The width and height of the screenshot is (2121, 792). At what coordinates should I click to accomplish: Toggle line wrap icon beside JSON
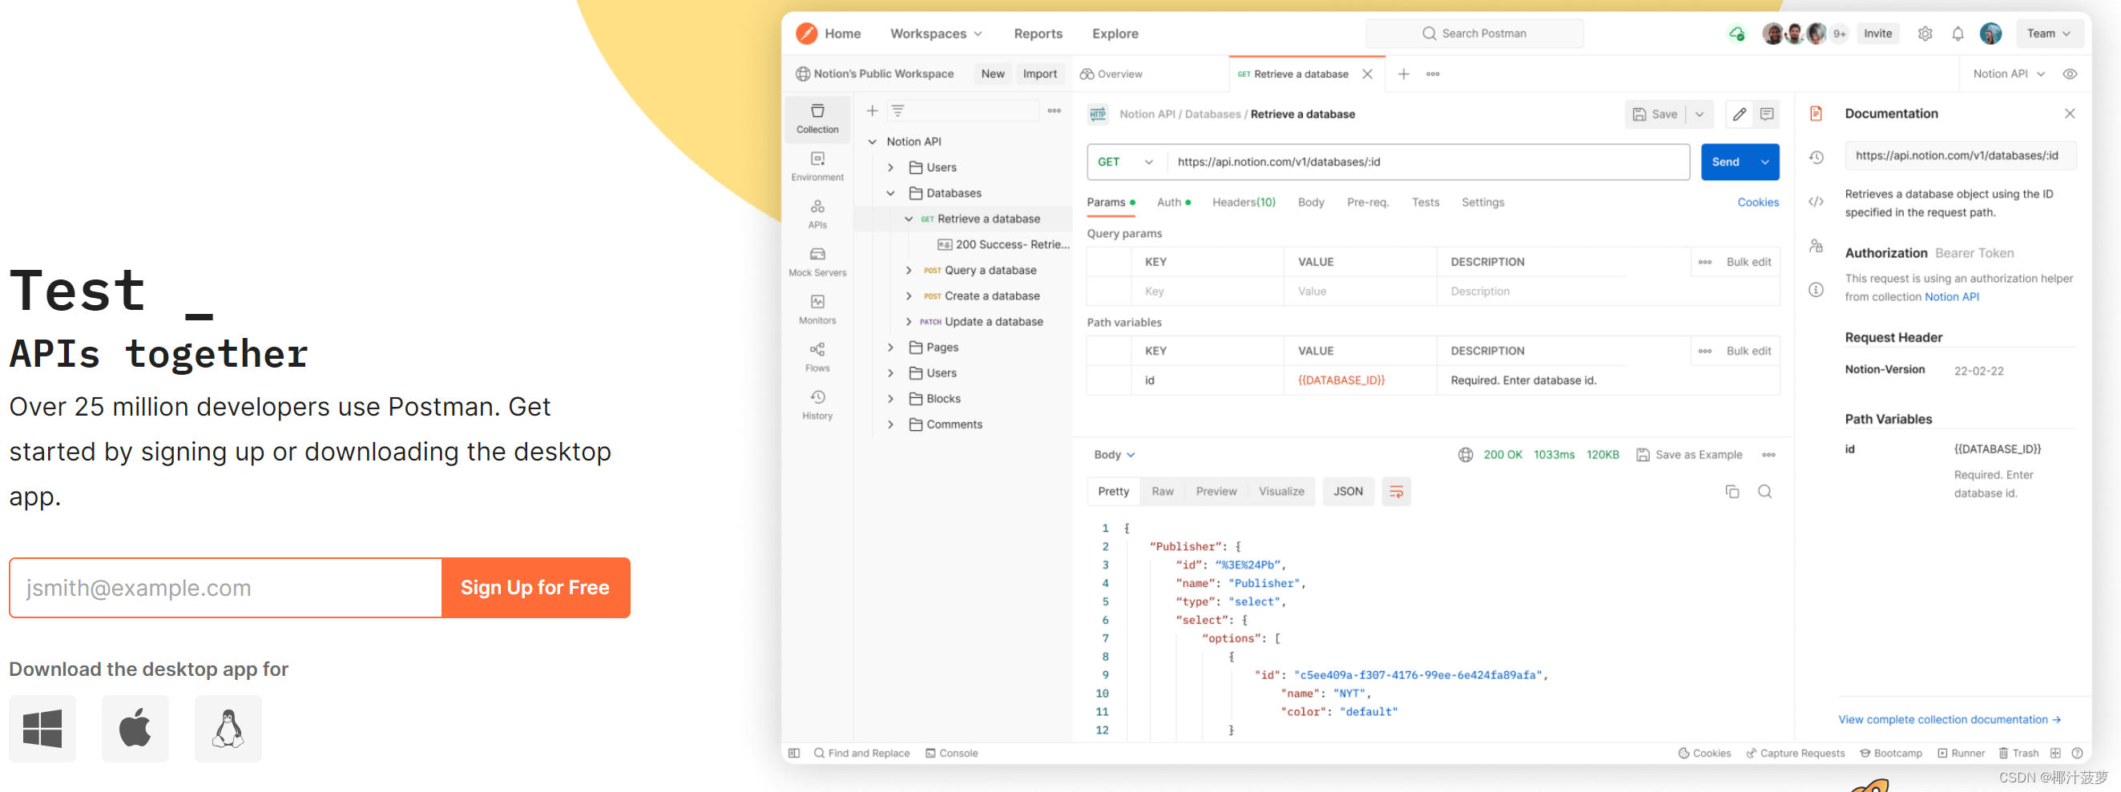1396,492
